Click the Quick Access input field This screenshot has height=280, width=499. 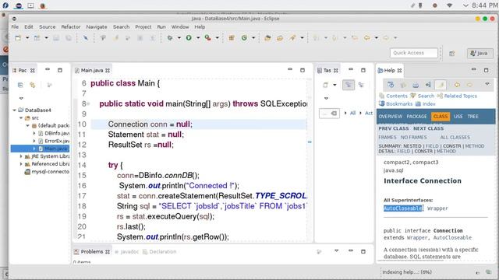414,53
